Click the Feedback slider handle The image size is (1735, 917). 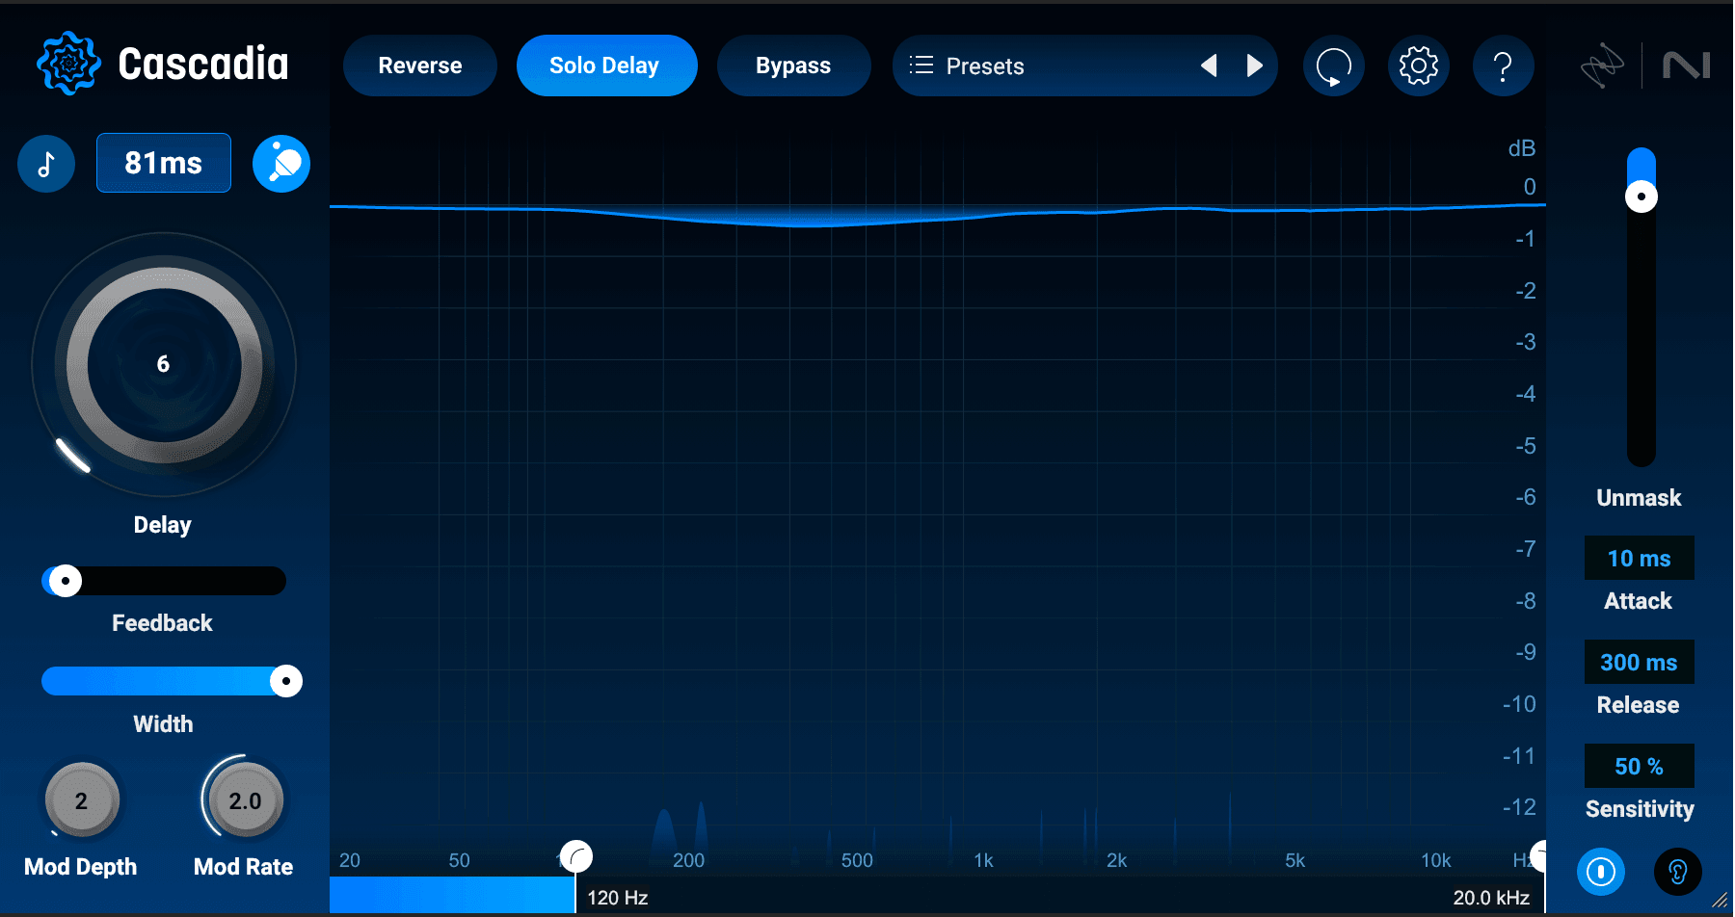click(66, 581)
